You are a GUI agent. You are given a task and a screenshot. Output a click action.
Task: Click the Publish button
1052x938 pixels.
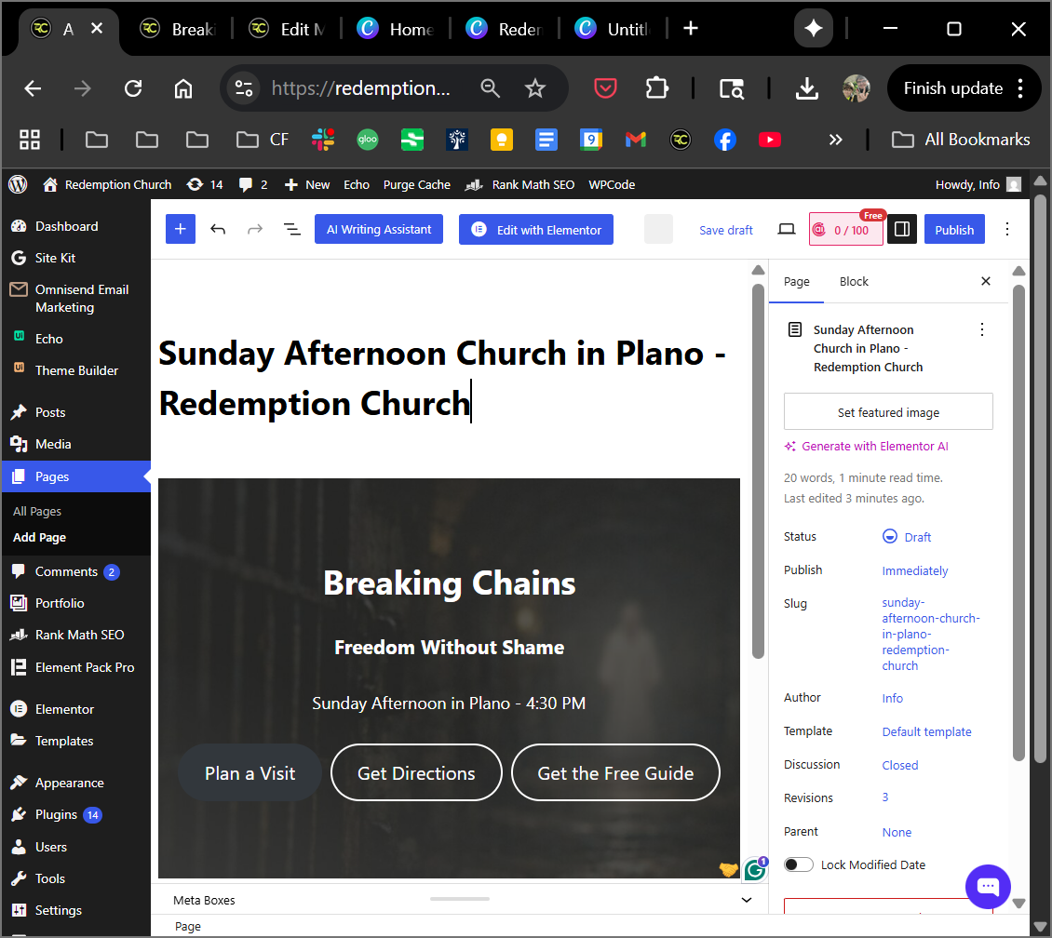coord(954,230)
